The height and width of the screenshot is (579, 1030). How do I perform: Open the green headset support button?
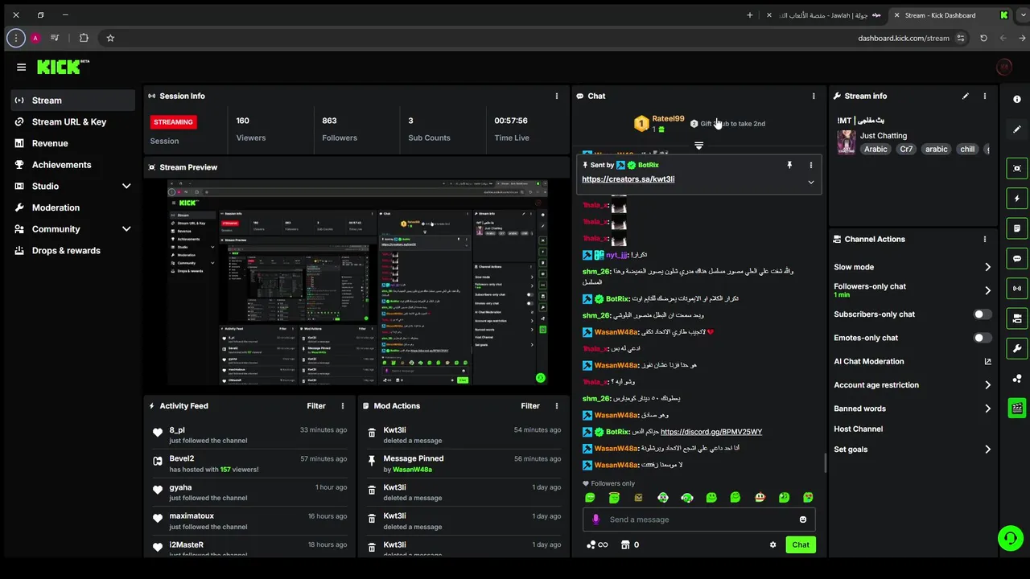pyautogui.click(x=1010, y=538)
